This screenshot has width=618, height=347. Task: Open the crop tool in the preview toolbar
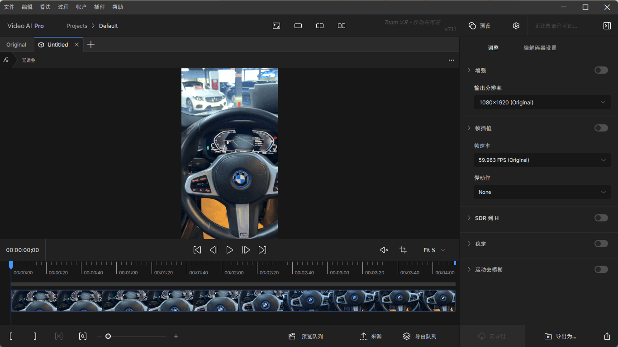coord(403,249)
